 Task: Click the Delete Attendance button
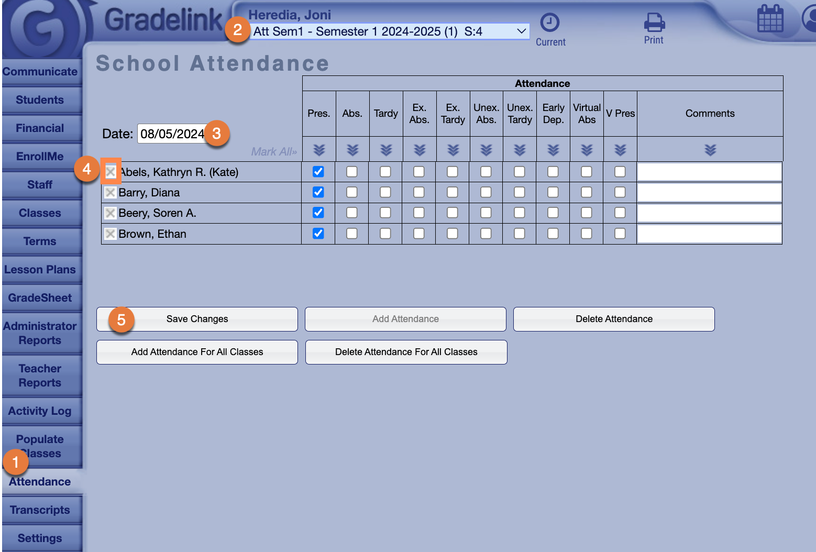[614, 319]
